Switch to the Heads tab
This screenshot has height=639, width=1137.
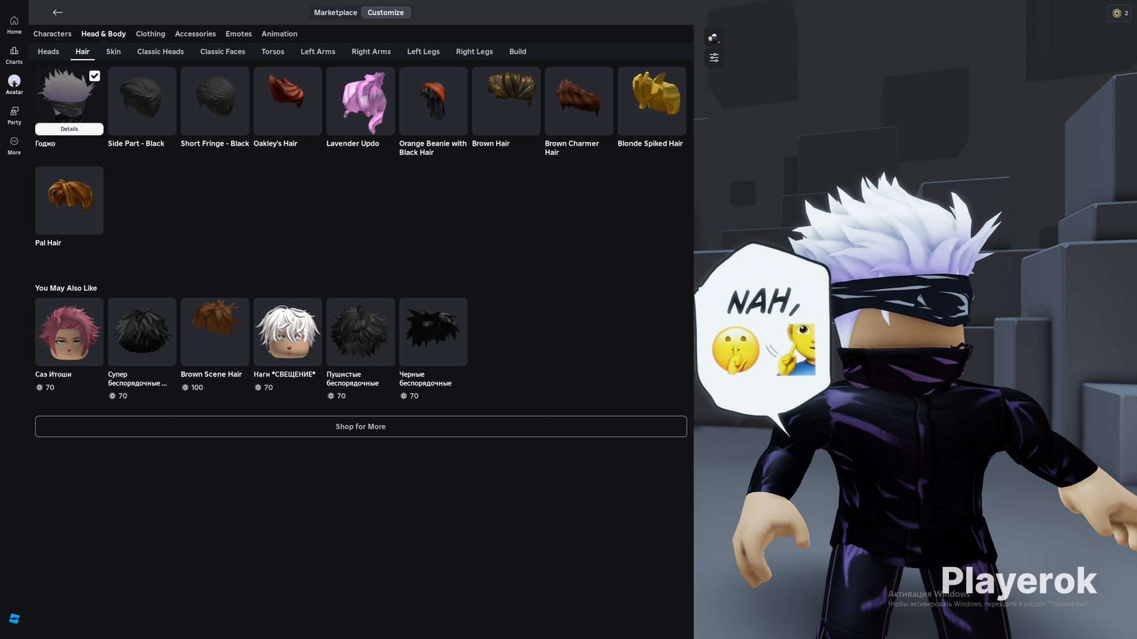click(x=49, y=52)
